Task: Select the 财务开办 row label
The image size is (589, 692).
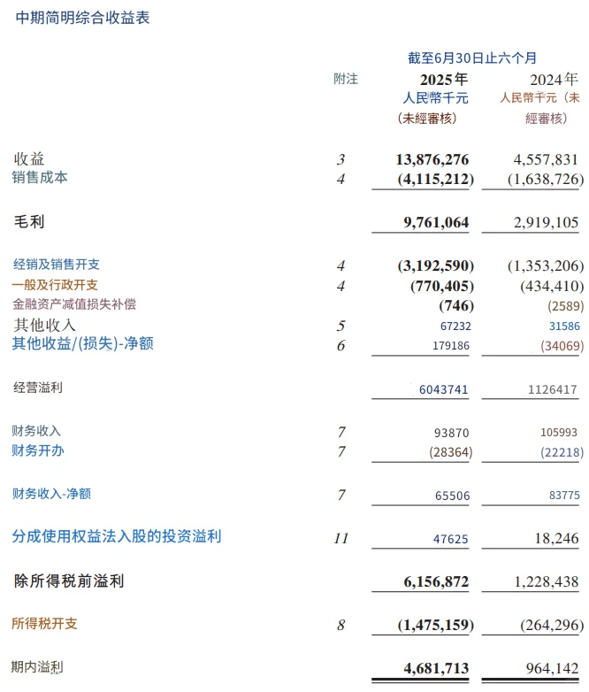Action: click(x=38, y=450)
